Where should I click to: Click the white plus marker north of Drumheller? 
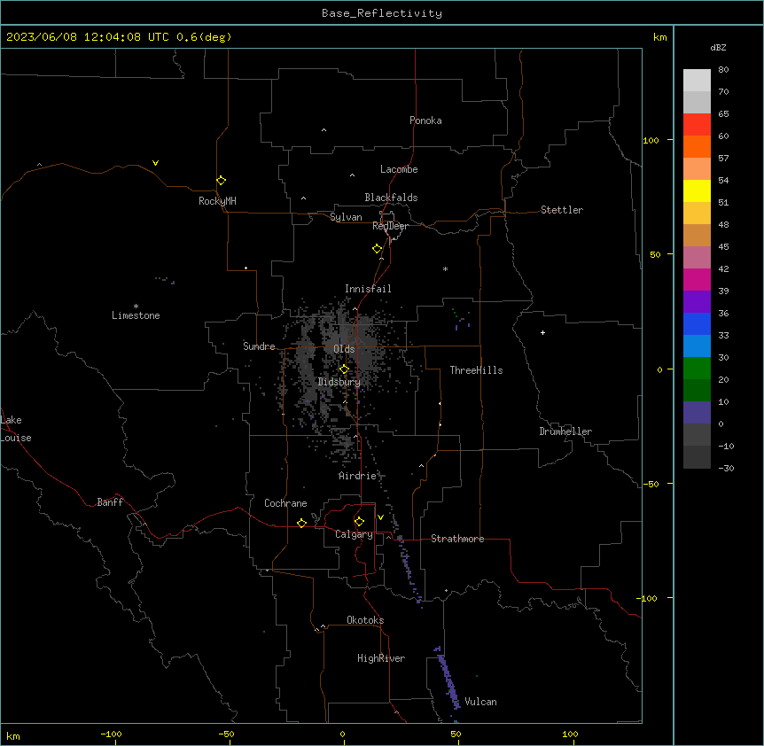pos(542,332)
